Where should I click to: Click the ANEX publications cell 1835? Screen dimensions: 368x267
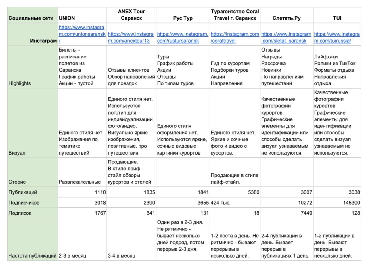point(131,192)
